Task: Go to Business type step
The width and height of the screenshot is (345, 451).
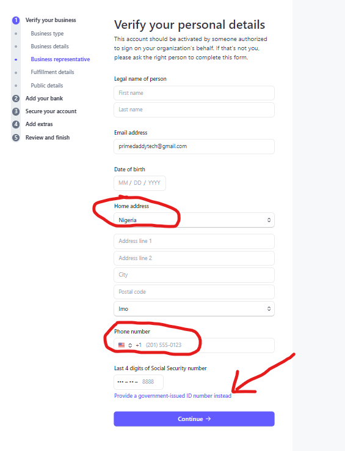Action: click(47, 34)
